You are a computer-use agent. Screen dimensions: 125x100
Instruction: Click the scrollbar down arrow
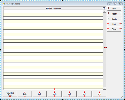click(x=104, y=88)
